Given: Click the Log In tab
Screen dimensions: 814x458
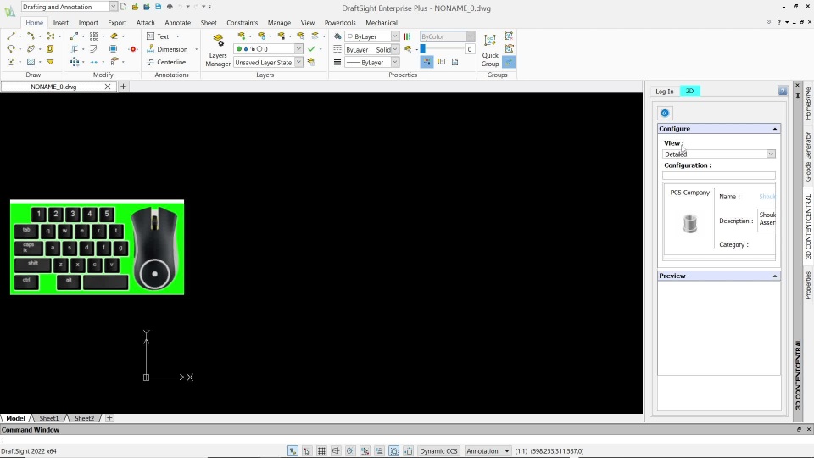Looking at the screenshot, I should click(x=665, y=92).
